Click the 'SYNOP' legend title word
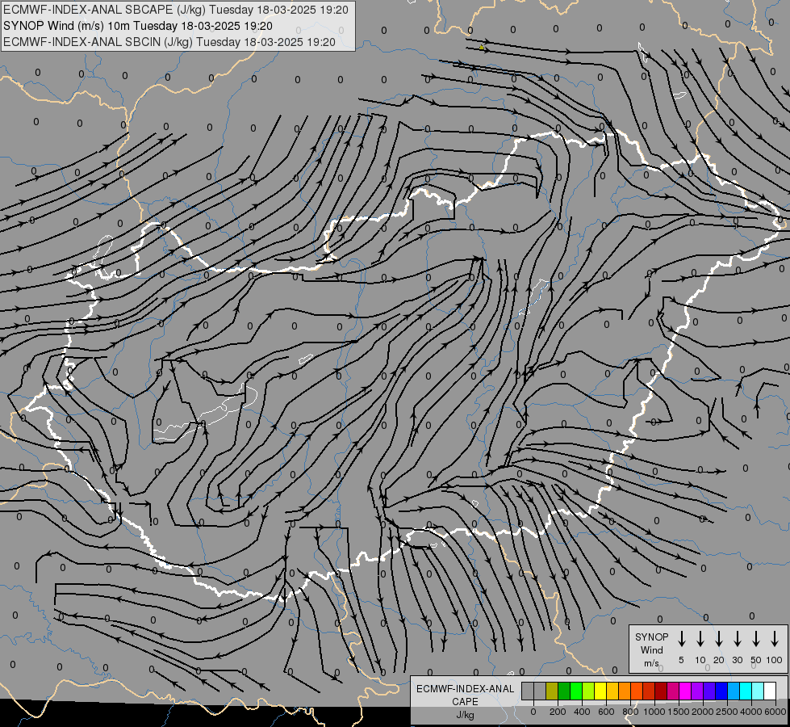This screenshot has width=790, height=727. click(651, 637)
